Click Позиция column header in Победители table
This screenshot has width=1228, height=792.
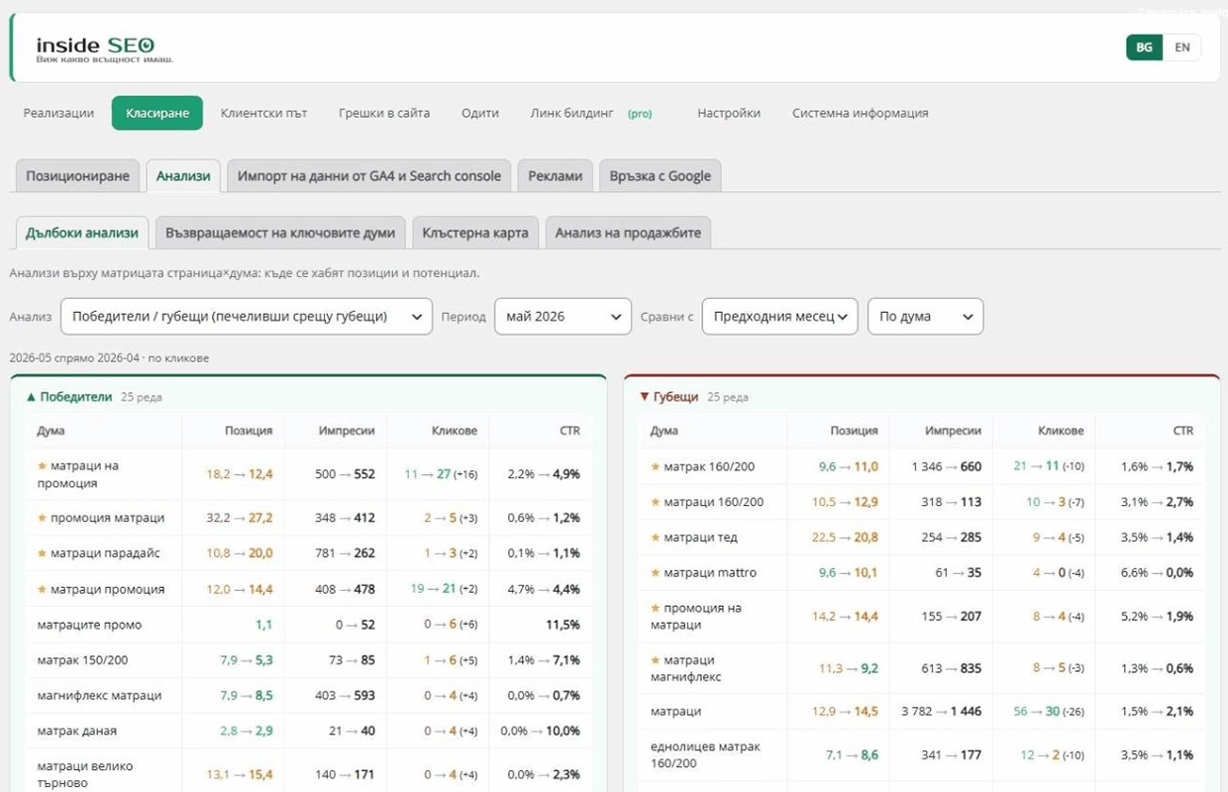(249, 431)
